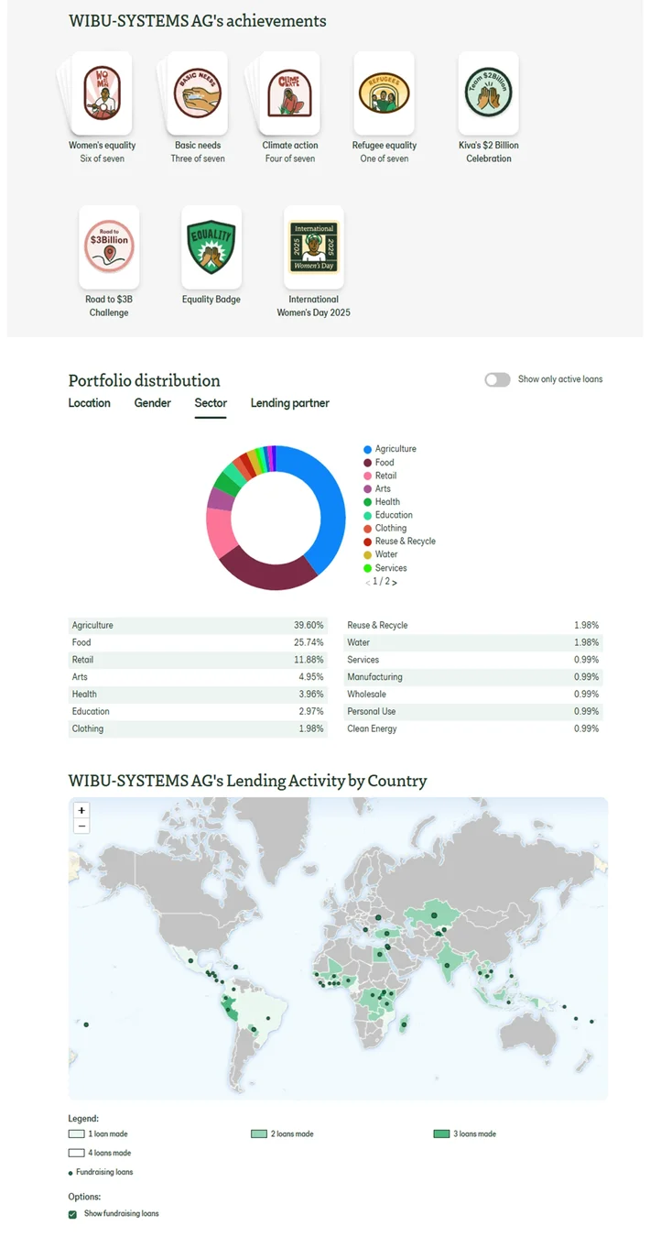
Task: Toggle Show only active loans switch
Action: [x=497, y=379]
